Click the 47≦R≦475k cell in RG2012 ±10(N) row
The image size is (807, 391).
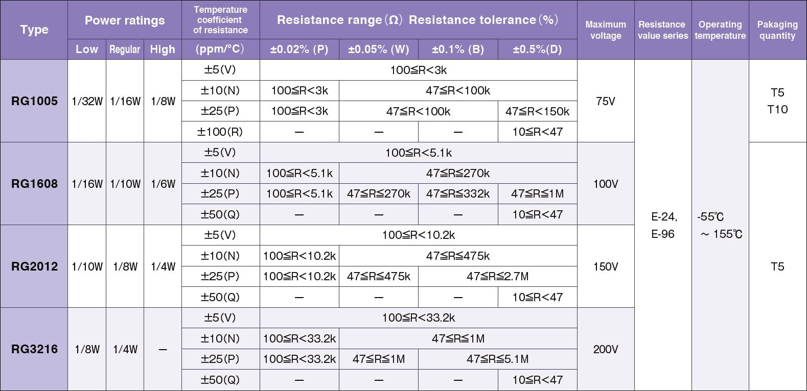click(458, 256)
